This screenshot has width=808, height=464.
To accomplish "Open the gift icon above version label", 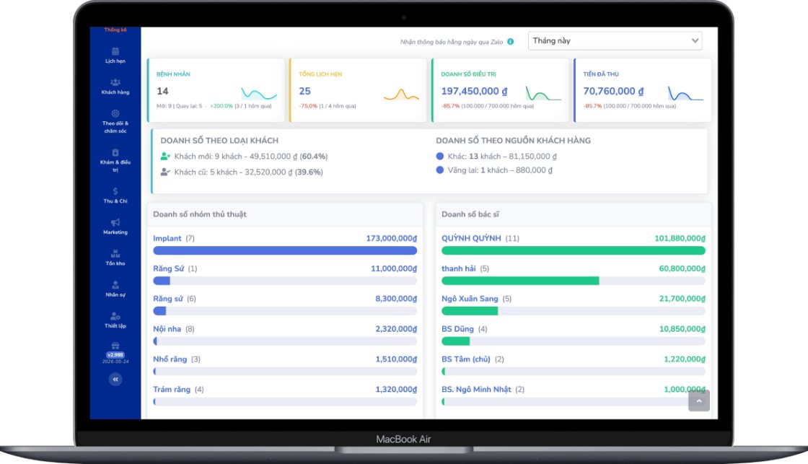I will 115,346.
